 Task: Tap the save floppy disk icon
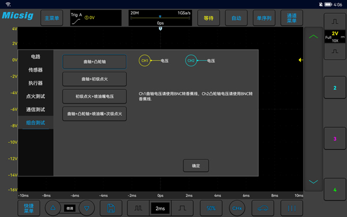click(x=111, y=208)
